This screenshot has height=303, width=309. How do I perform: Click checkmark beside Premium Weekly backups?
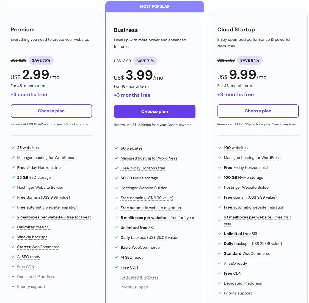(13, 237)
